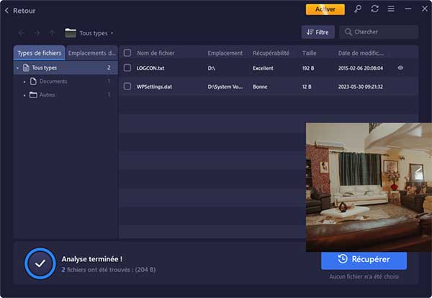The image size is (432, 298).
Task: Click the forward navigation arrow
Action: [36, 32]
